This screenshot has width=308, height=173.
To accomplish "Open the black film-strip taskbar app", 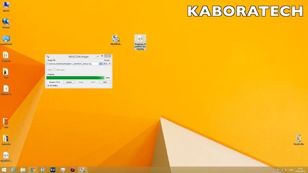I will click(x=52, y=170).
